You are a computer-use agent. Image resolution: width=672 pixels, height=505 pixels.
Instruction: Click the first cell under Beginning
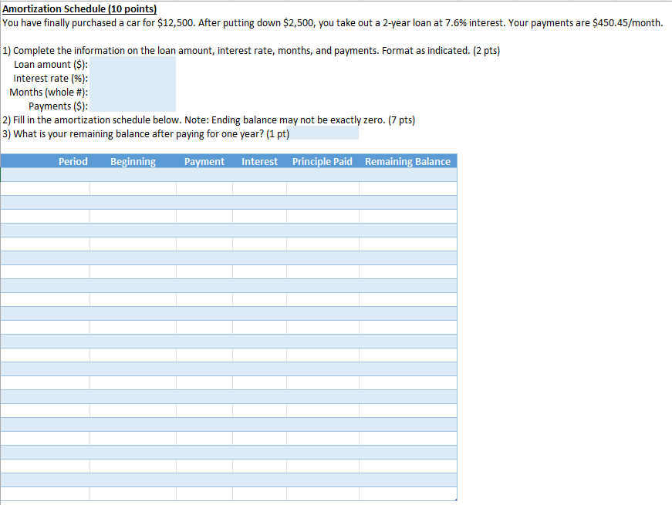133,174
